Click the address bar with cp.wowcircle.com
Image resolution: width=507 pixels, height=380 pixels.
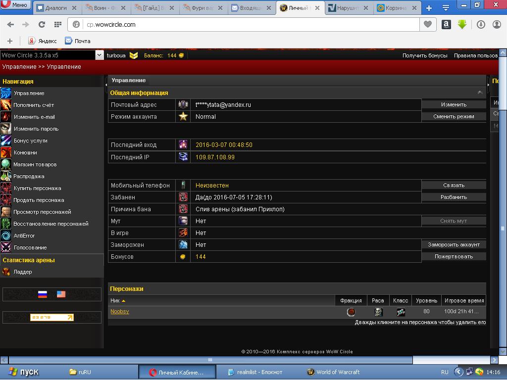point(248,24)
